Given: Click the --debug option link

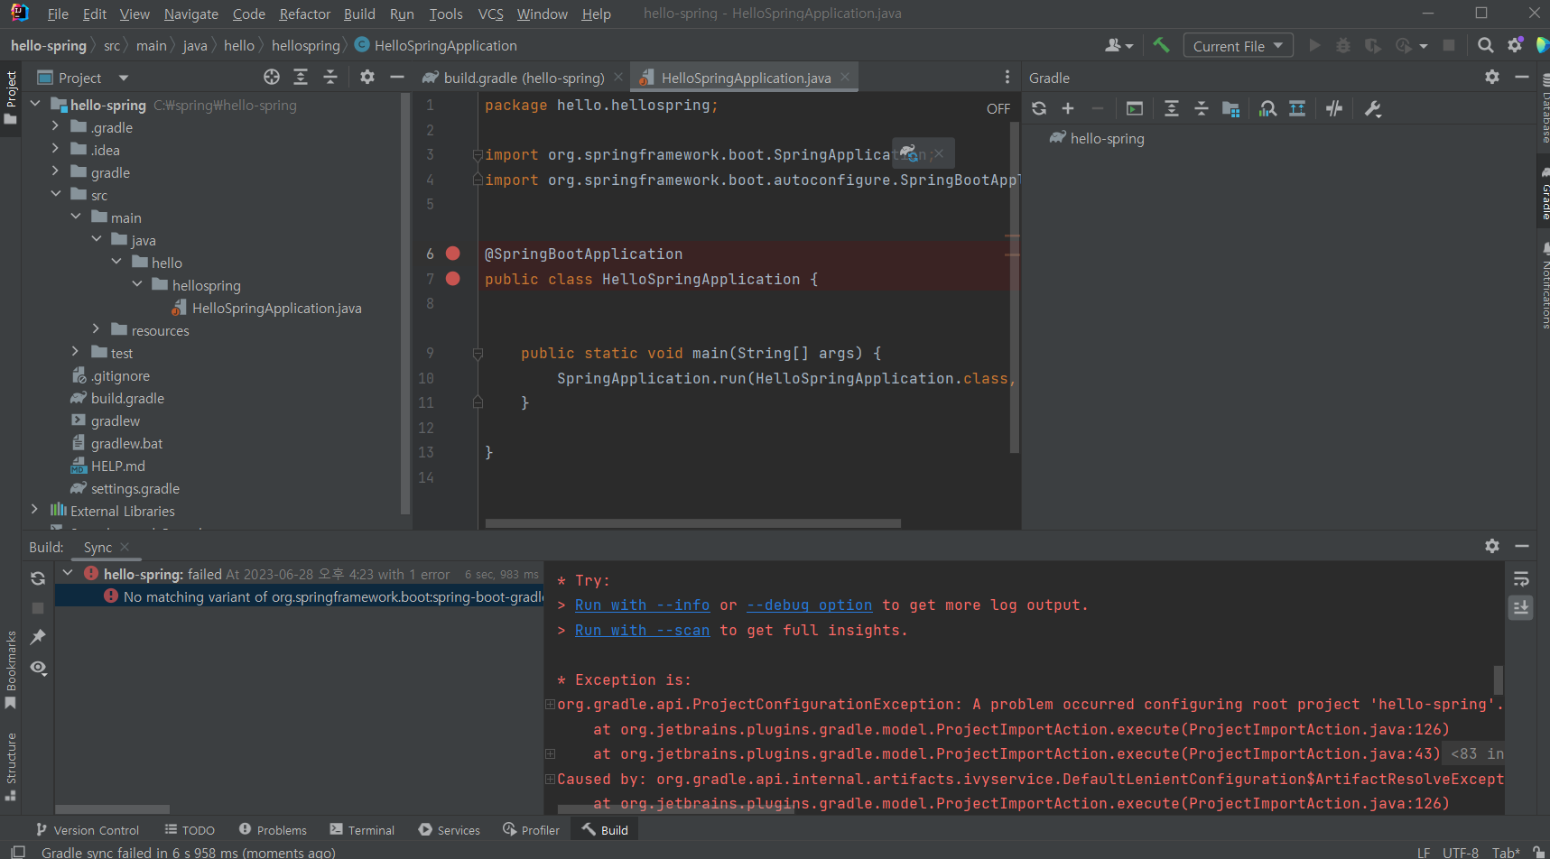Looking at the screenshot, I should (809, 605).
